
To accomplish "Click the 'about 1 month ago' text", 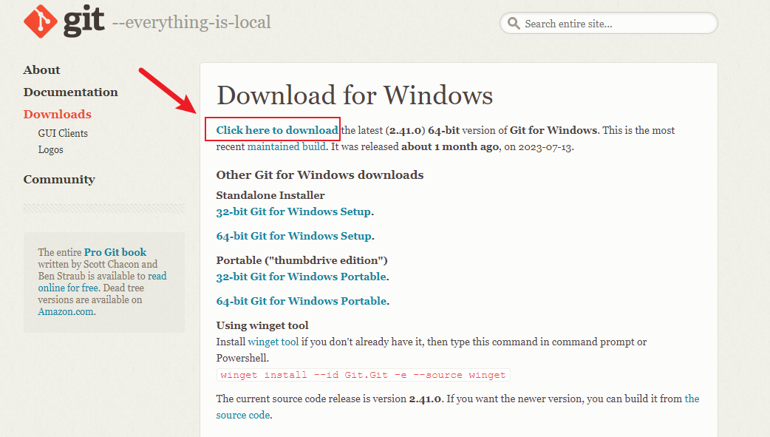I will click(450, 146).
